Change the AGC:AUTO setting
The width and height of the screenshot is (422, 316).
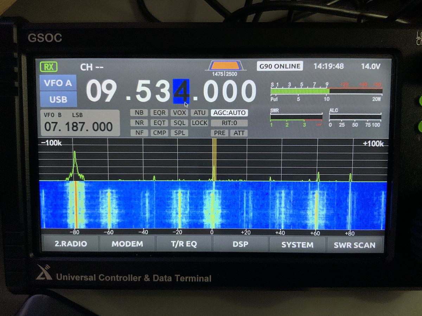pos(229,113)
